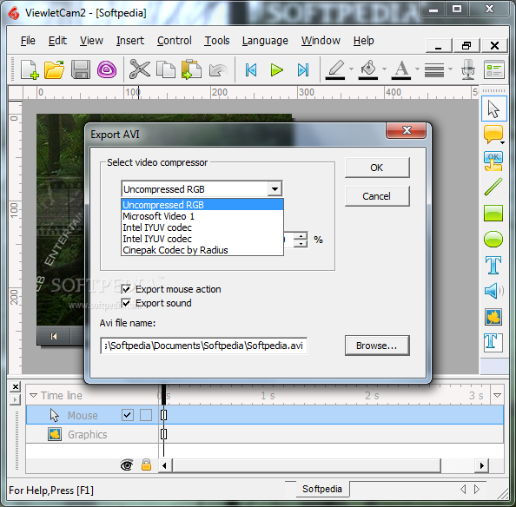
Task: Open the line color dropdown arrow
Action: pyautogui.click(x=351, y=69)
